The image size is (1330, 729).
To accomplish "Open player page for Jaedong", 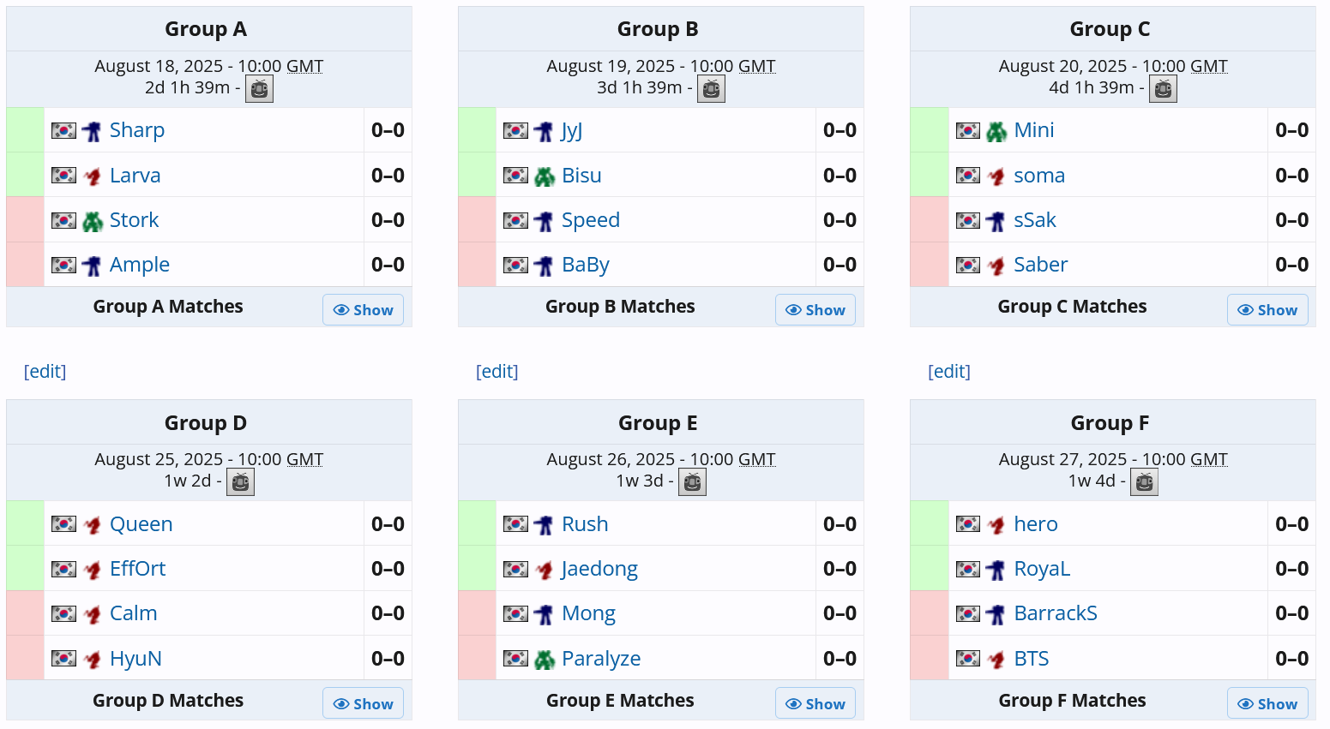I will [599, 569].
